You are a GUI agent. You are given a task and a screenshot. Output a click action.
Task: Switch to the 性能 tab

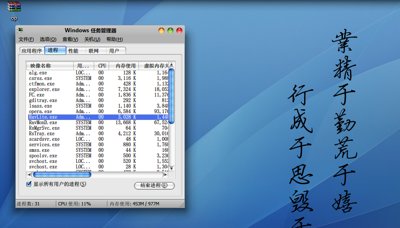point(76,51)
